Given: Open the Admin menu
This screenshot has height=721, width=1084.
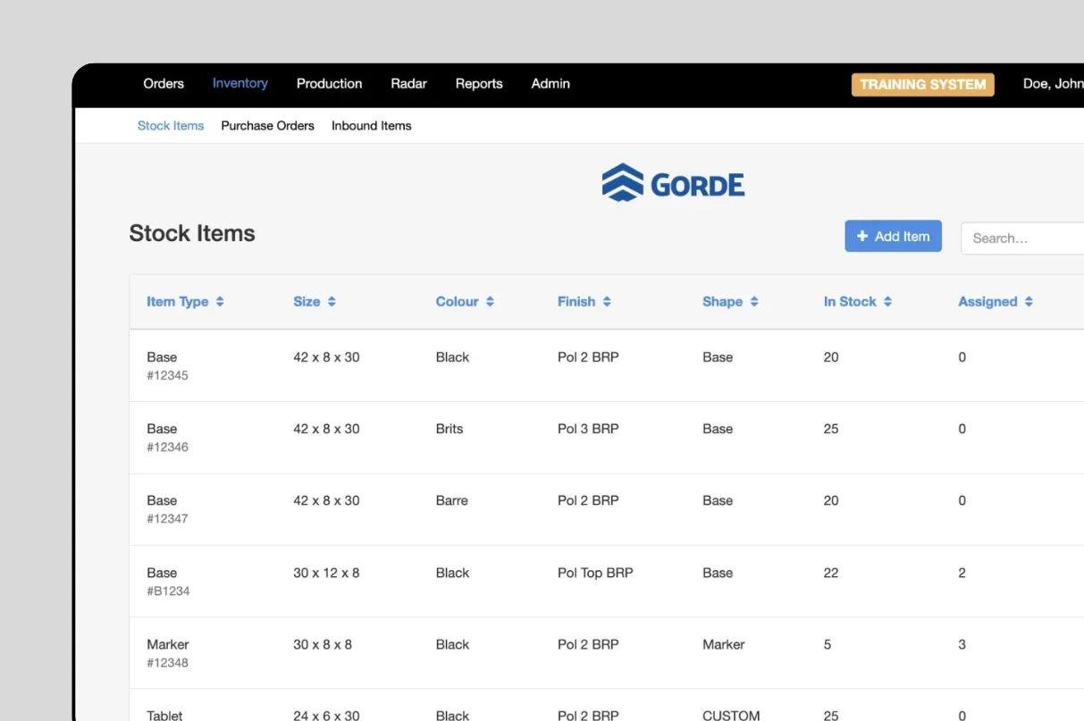Looking at the screenshot, I should tap(550, 84).
